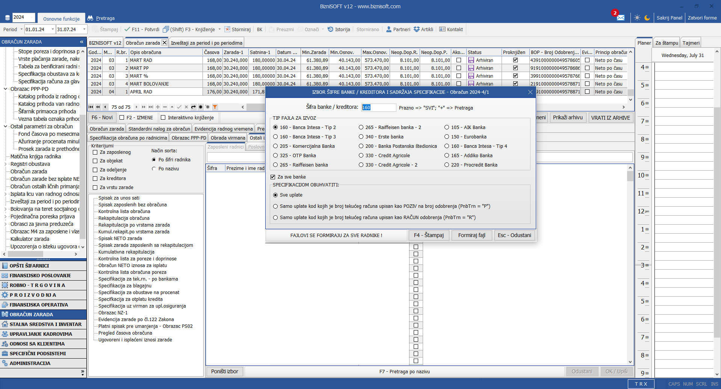Switch to light mode sun icon
The height and width of the screenshot is (389, 721).
point(637,18)
